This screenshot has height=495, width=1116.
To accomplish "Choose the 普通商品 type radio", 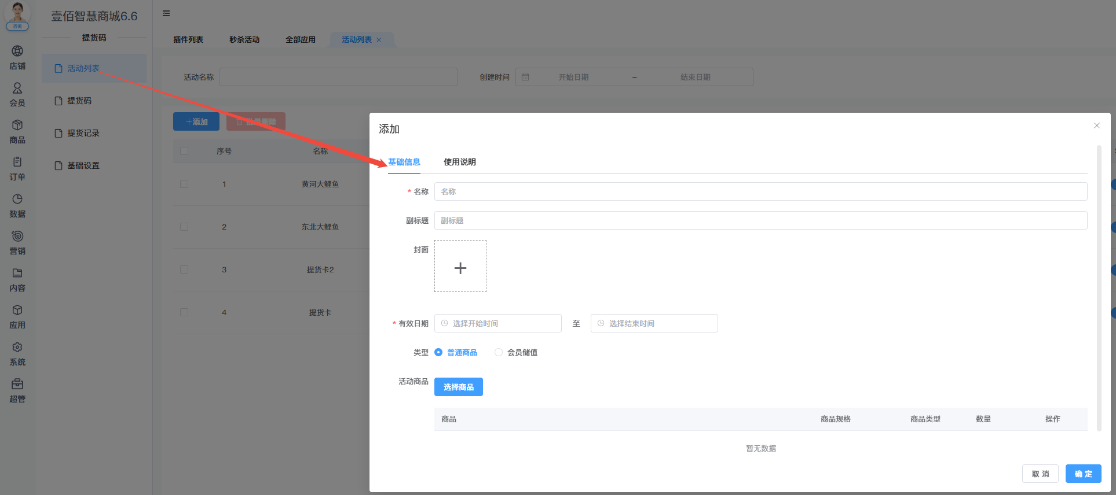I will pyautogui.click(x=438, y=352).
